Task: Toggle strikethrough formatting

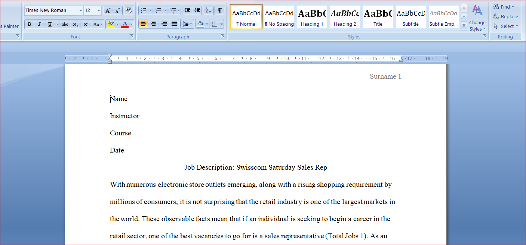Action: [65, 24]
